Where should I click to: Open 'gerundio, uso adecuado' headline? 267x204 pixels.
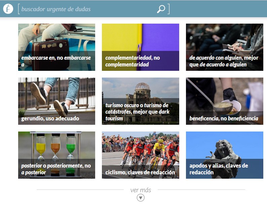(x=50, y=118)
